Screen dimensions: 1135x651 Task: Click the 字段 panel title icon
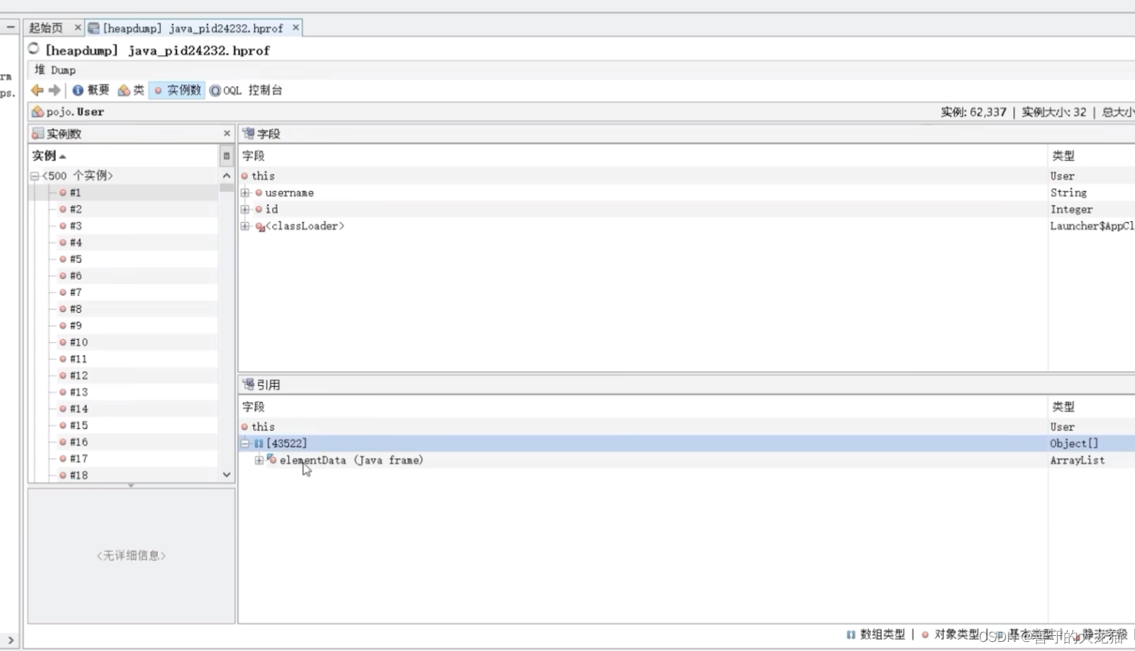[248, 133]
